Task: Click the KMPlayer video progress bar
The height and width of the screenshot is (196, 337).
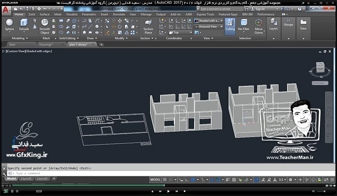Action: (x=168, y=186)
